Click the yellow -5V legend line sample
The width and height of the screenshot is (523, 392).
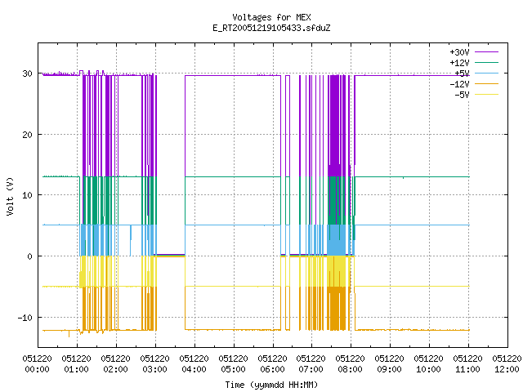coord(486,95)
